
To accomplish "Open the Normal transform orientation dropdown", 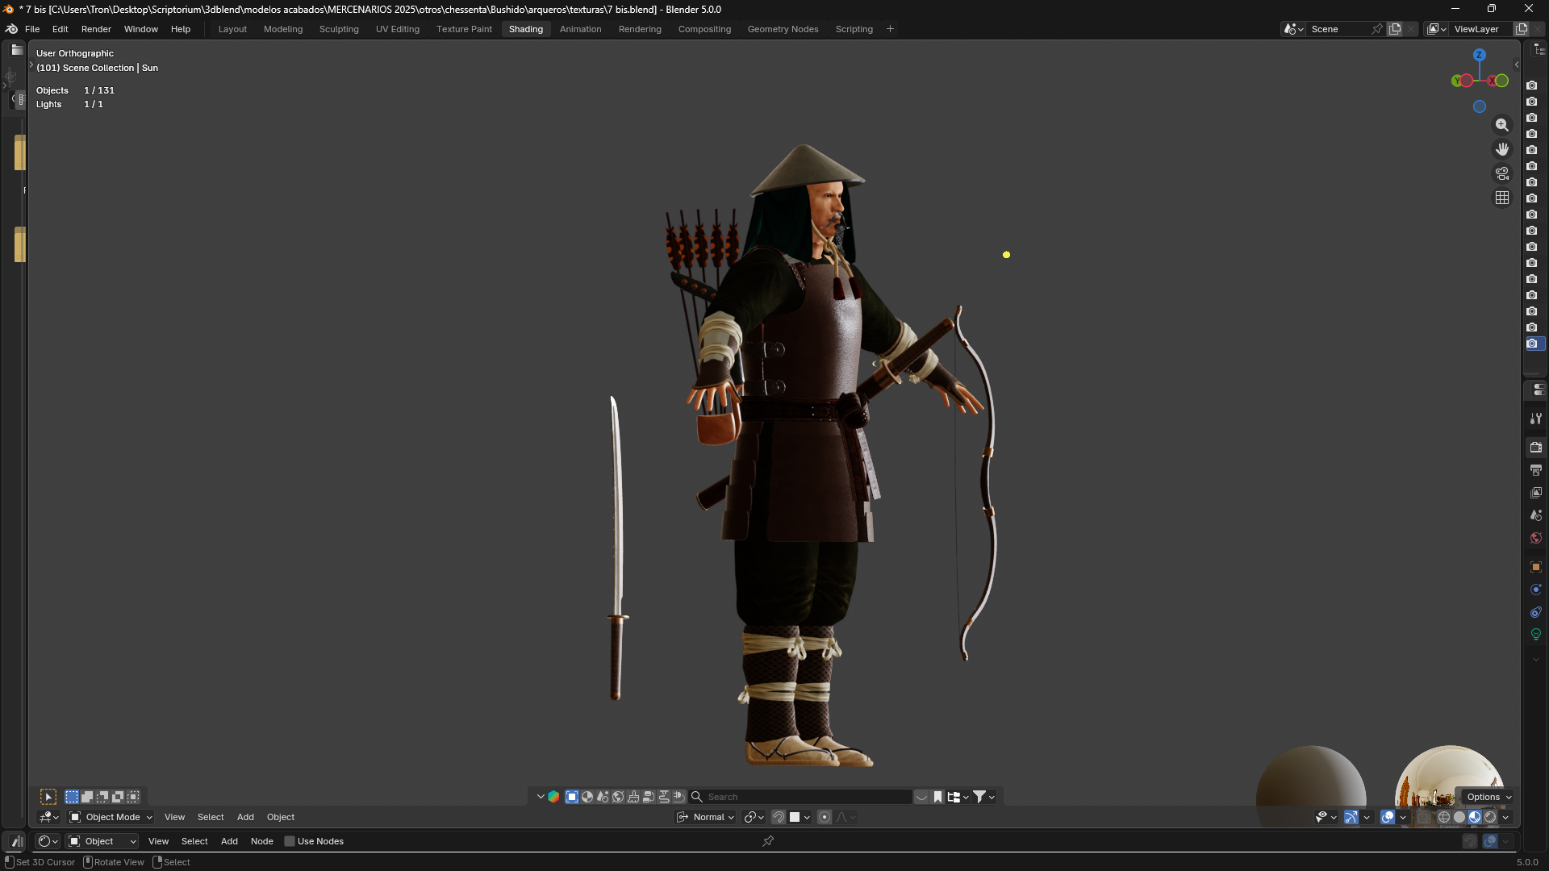I will click(706, 817).
